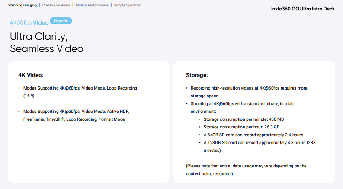Click the 64GB SD card line
The height and width of the screenshot is (189, 343).
pos(253,135)
